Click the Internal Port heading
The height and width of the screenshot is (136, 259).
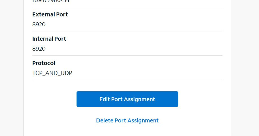pos(49,39)
